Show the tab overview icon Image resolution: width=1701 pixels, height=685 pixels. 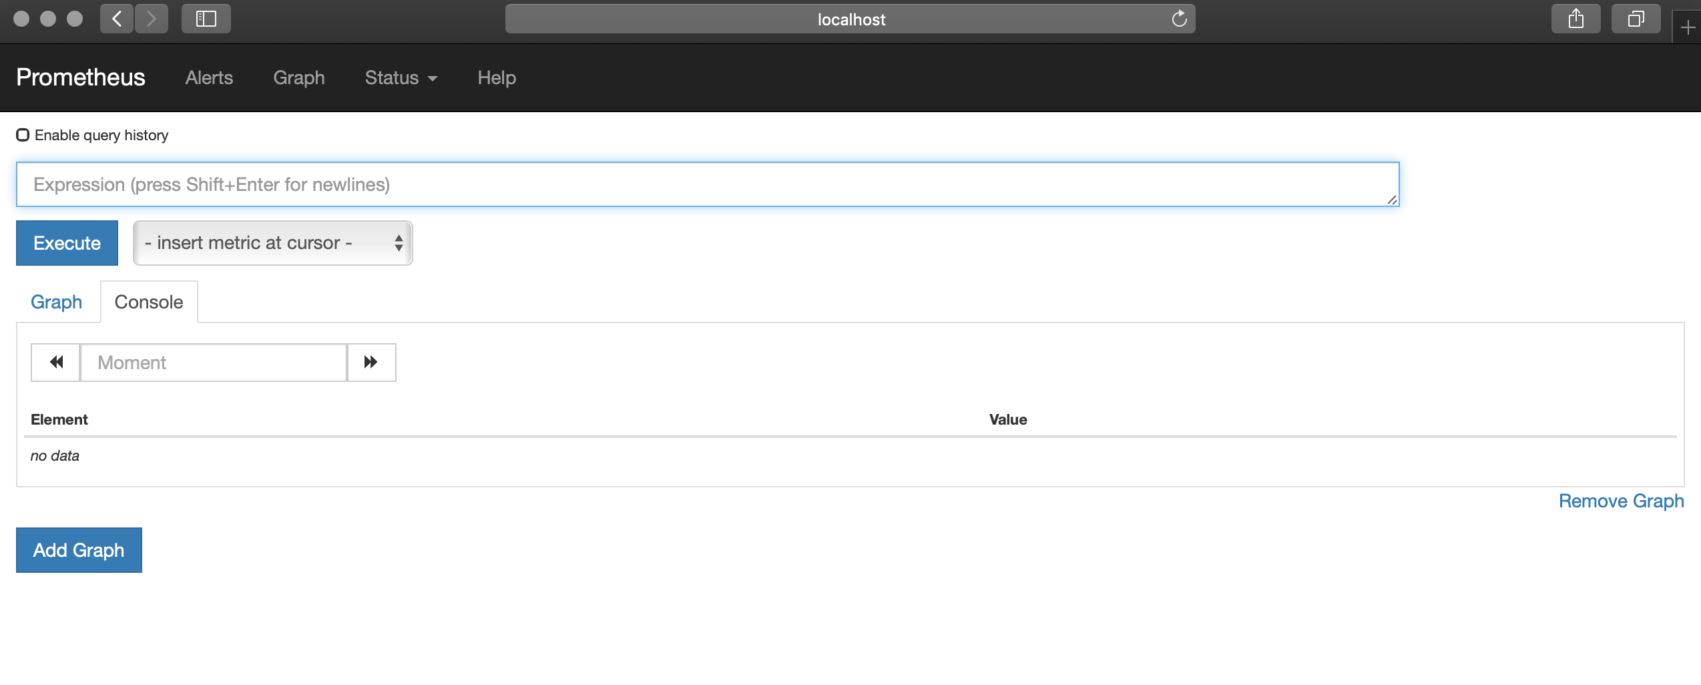(1635, 19)
